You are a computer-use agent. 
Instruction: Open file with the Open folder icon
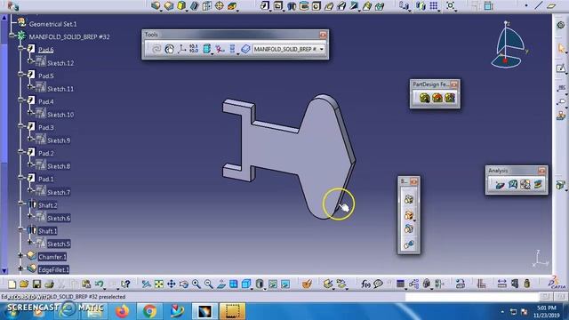pos(24,284)
